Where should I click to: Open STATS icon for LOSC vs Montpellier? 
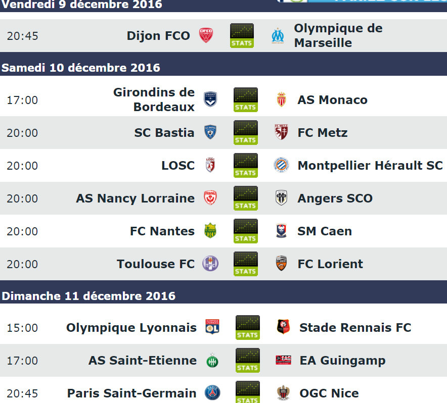pyautogui.click(x=245, y=165)
